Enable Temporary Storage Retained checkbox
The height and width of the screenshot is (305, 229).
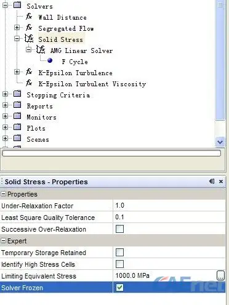[119, 252]
